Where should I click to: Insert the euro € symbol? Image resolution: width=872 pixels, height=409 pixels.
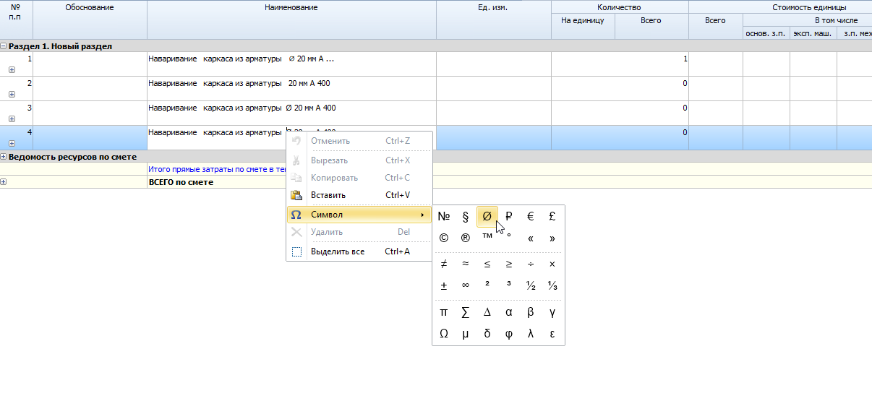click(531, 216)
